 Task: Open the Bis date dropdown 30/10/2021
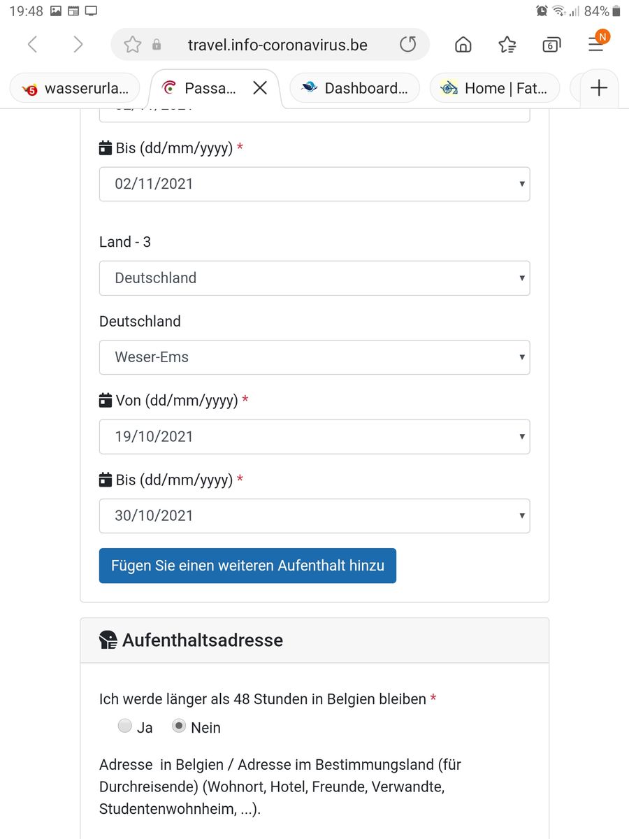click(x=314, y=516)
